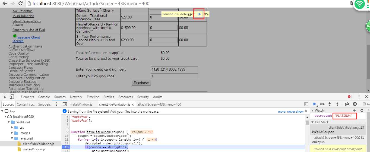Click the credit card number field
The width and height of the screenshot is (370, 152).
pyautogui.click(x=174, y=69)
